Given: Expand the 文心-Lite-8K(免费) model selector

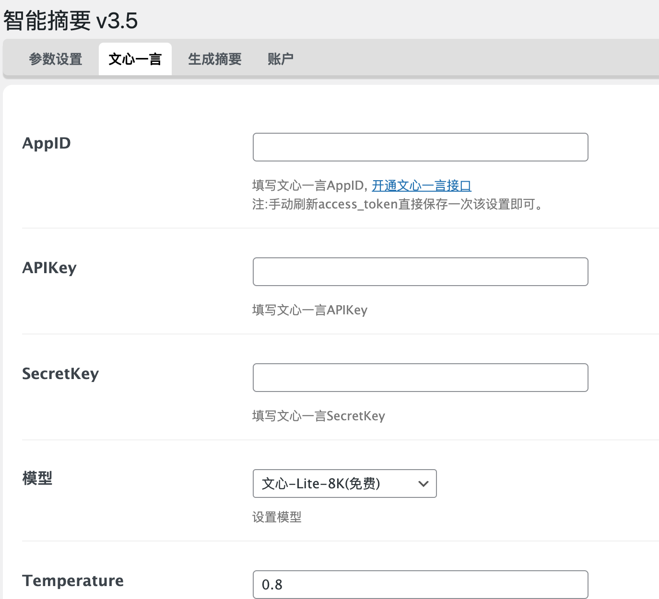Looking at the screenshot, I should [344, 484].
